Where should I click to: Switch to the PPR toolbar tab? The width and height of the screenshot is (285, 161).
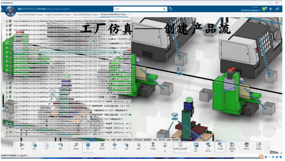point(138,140)
